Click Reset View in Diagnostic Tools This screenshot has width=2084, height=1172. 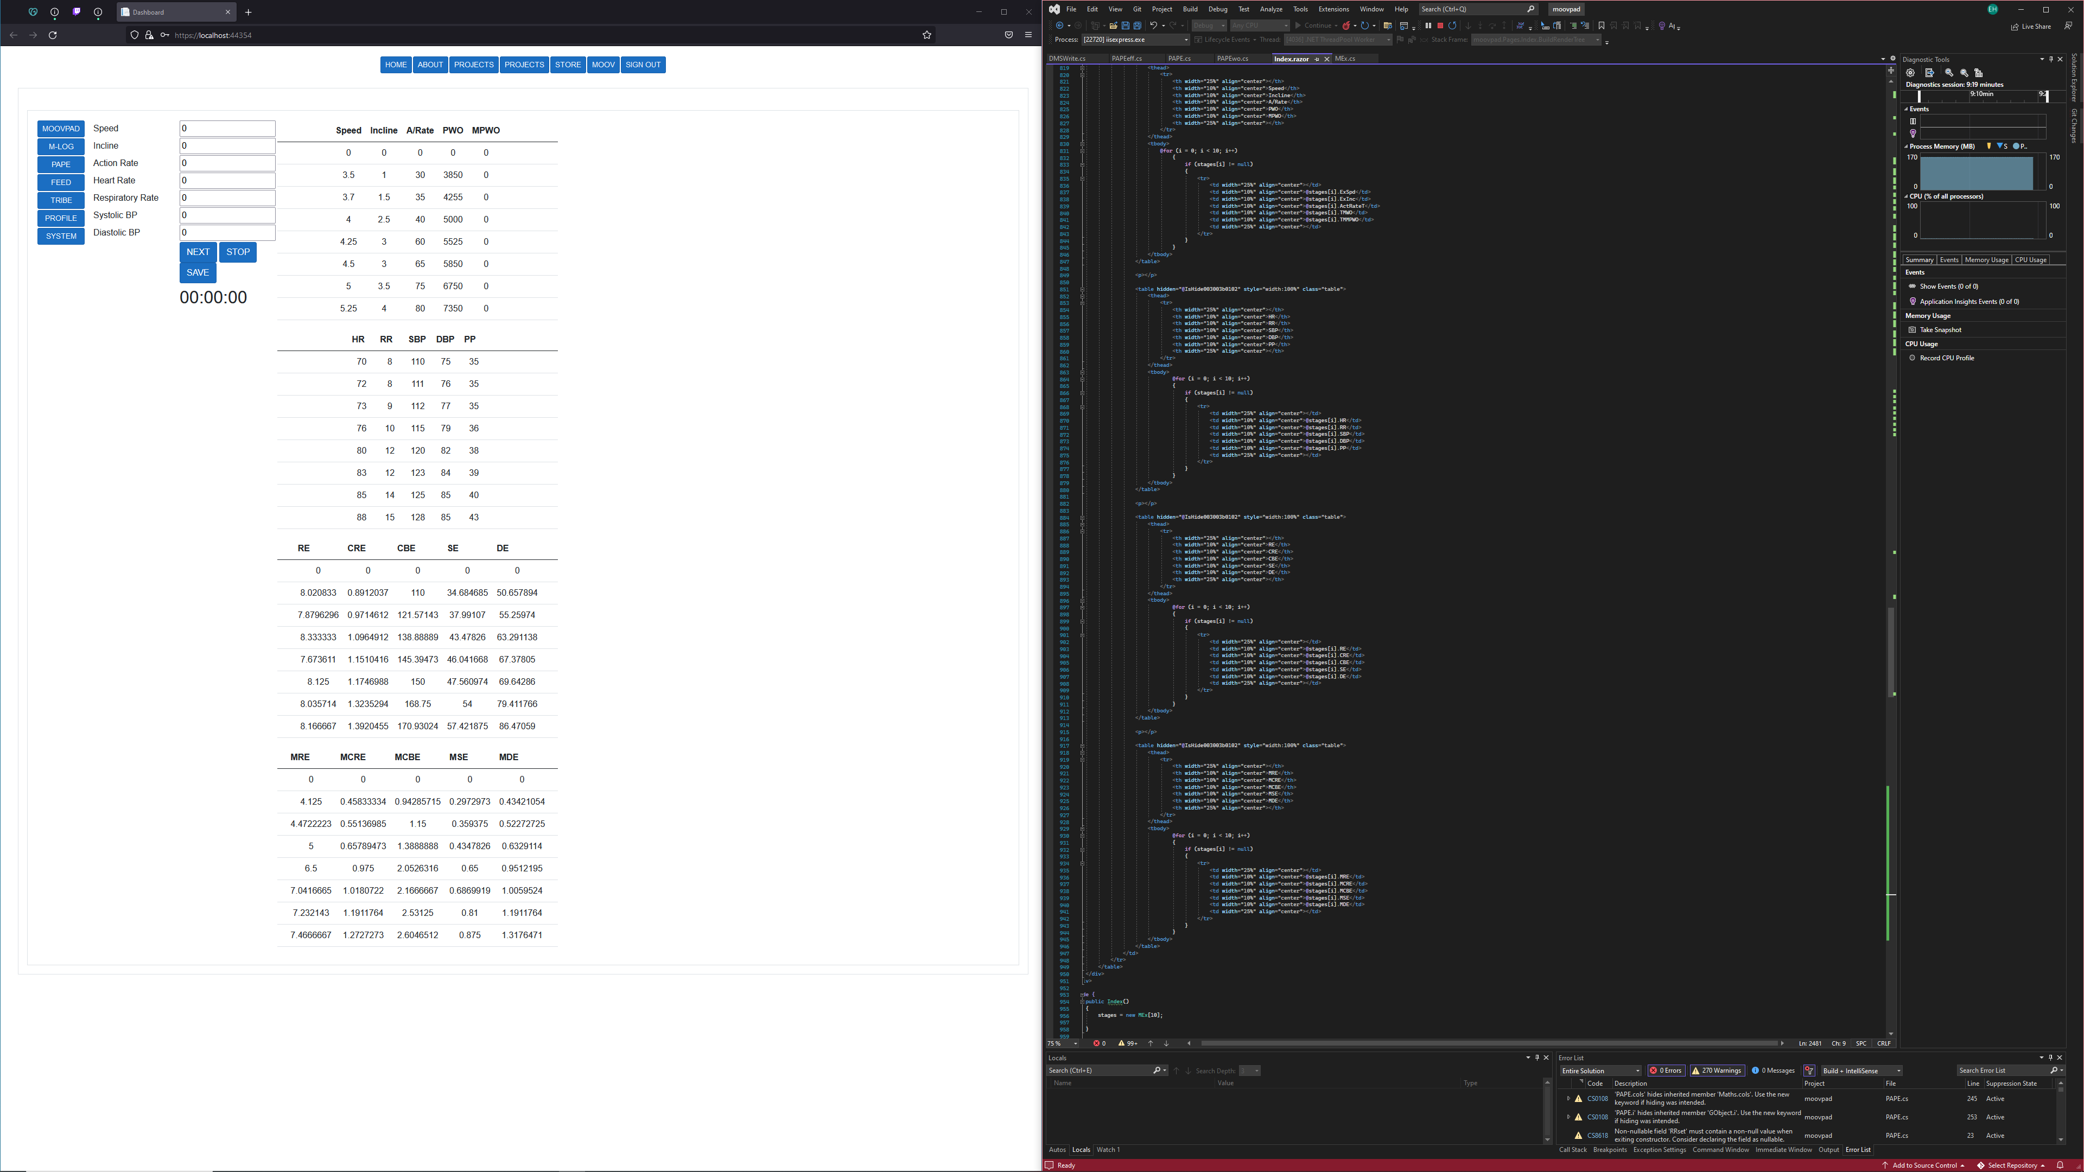pos(1979,73)
